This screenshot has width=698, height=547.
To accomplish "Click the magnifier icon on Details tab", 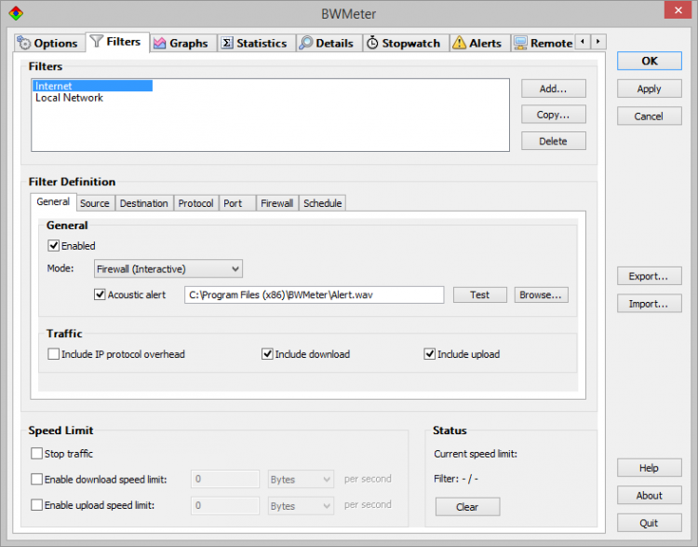I will pyautogui.click(x=306, y=43).
